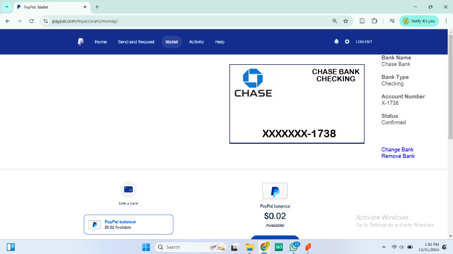Show hidden system tray icons

point(383,247)
